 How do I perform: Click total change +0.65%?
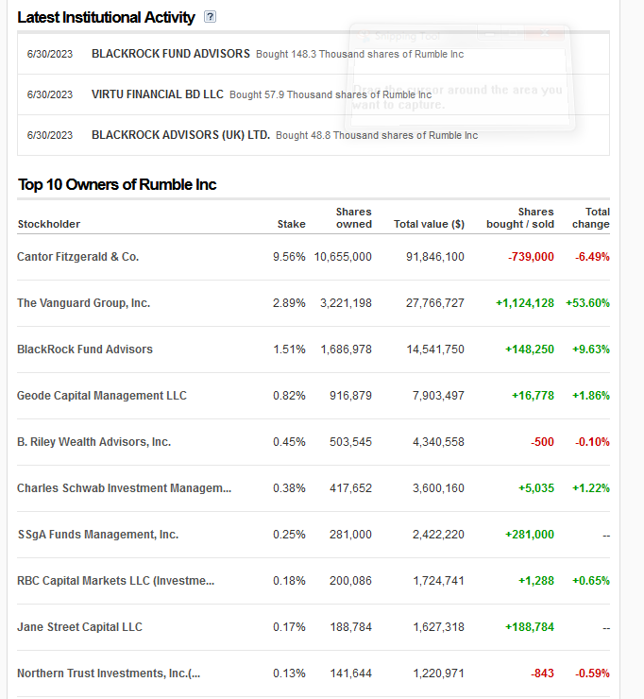(591, 581)
